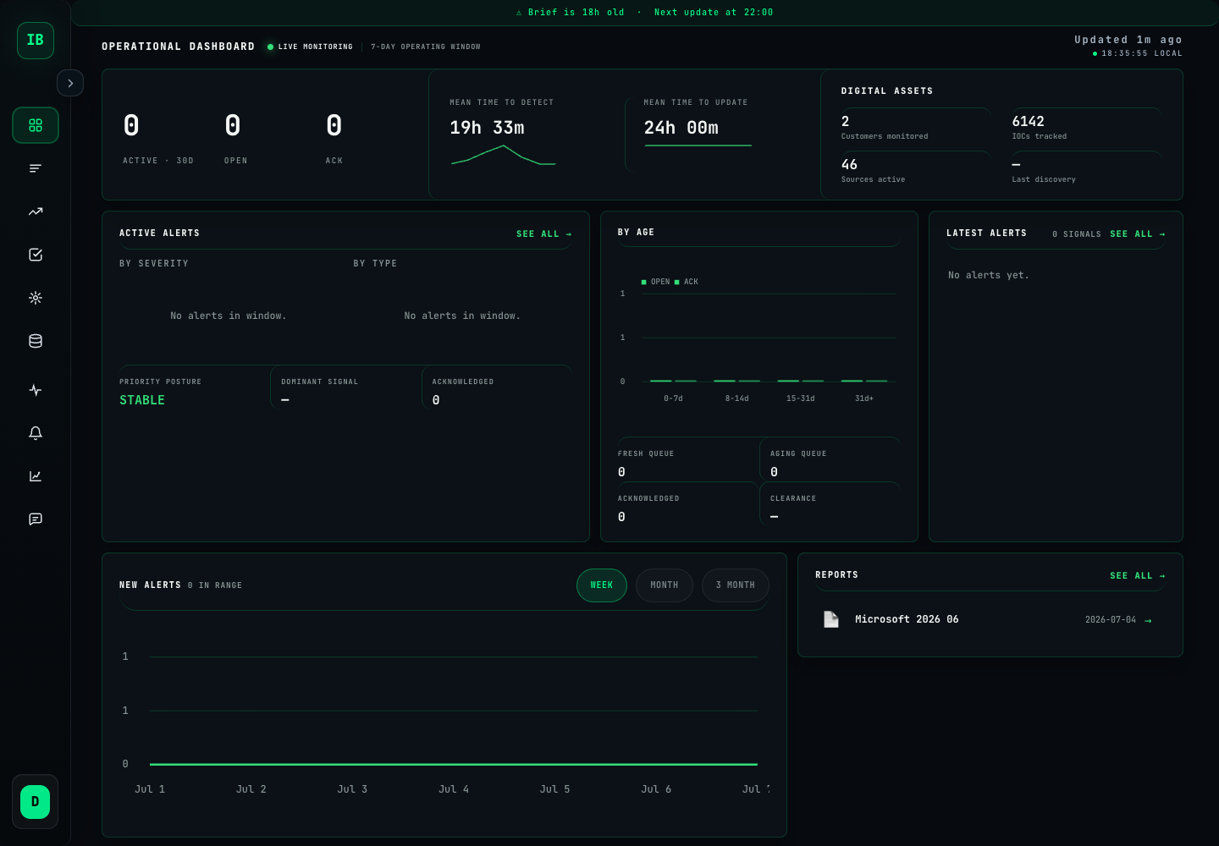Image resolution: width=1219 pixels, height=846 pixels.
Task: Click the Customers monitored card
Action: 915,128
